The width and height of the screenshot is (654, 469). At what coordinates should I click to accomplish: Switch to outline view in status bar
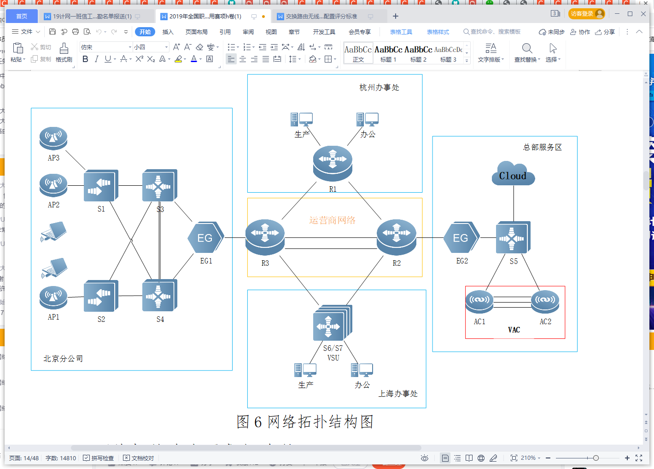[457, 458]
